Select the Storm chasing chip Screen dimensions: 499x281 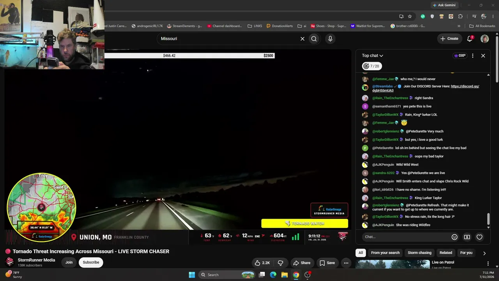[x=419, y=253]
